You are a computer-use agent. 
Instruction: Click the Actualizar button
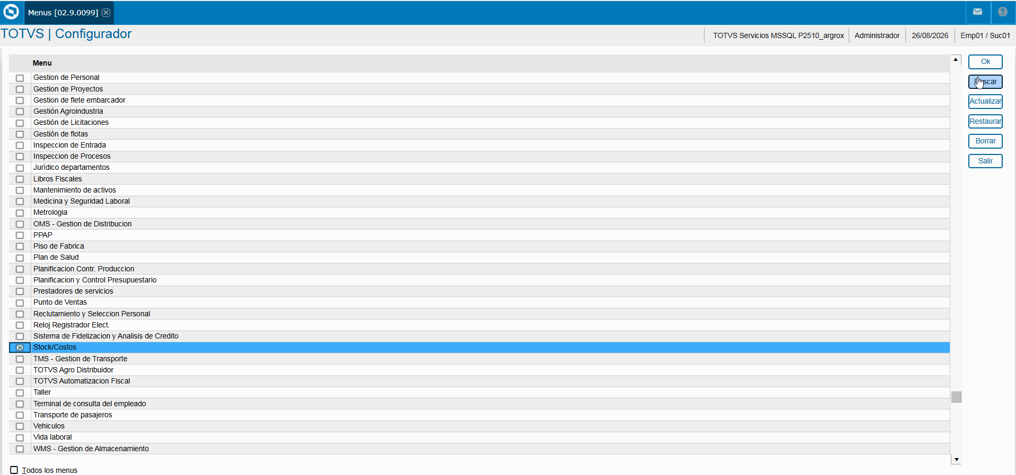(x=985, y=102)
